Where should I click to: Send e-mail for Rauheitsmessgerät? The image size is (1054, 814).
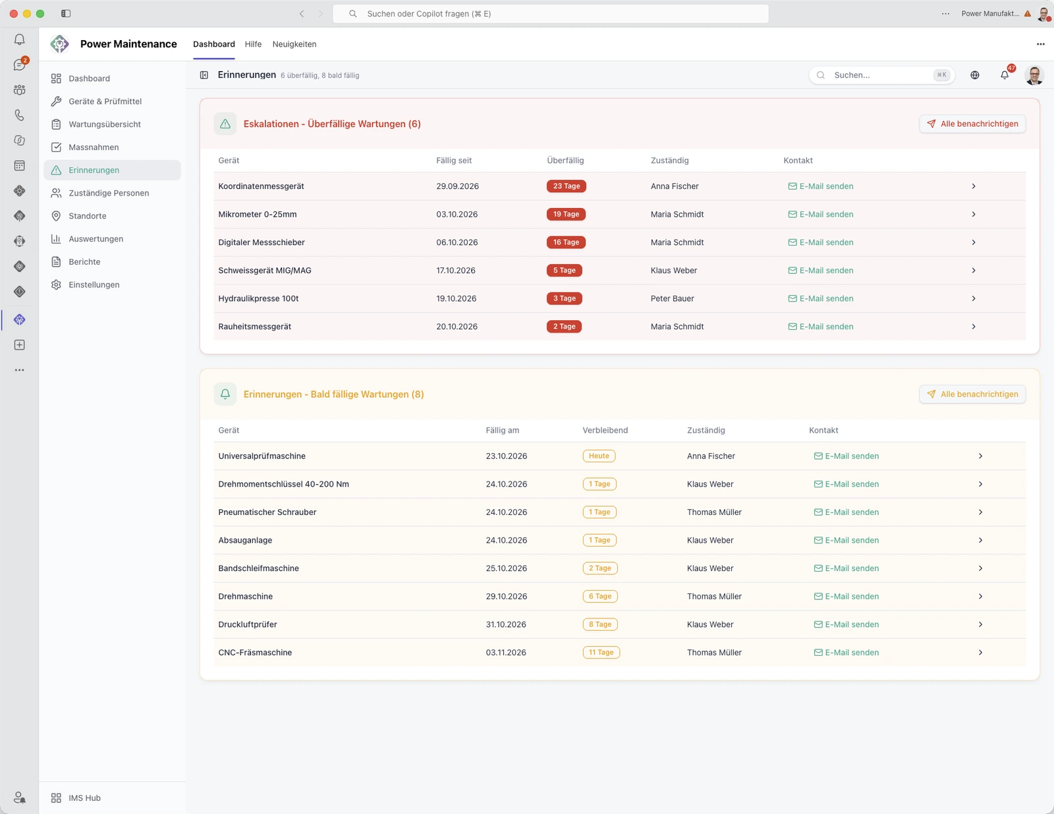821,327
